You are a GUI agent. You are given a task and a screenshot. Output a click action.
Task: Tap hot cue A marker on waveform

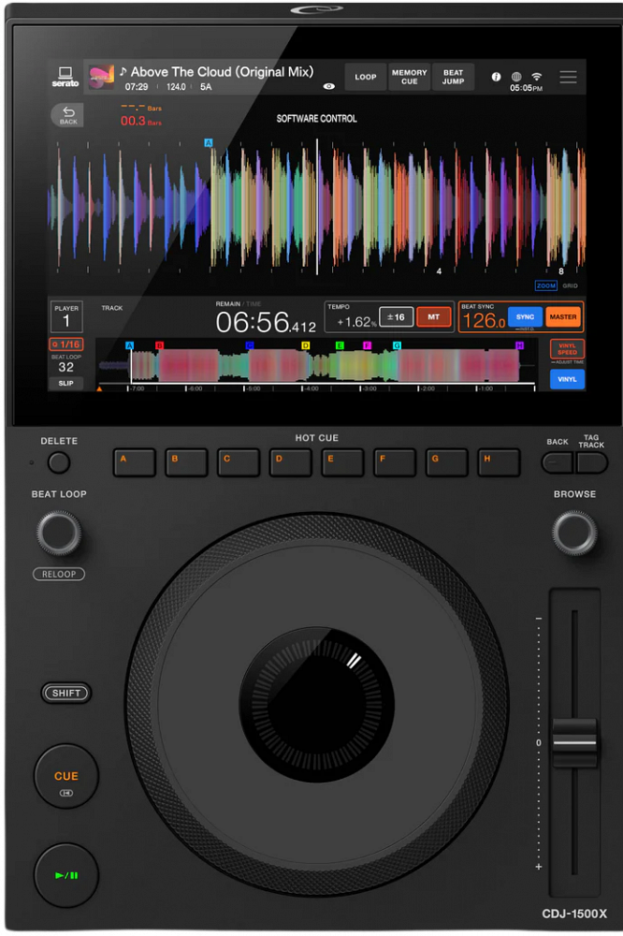pyautogui.click(x=209, y=142)
